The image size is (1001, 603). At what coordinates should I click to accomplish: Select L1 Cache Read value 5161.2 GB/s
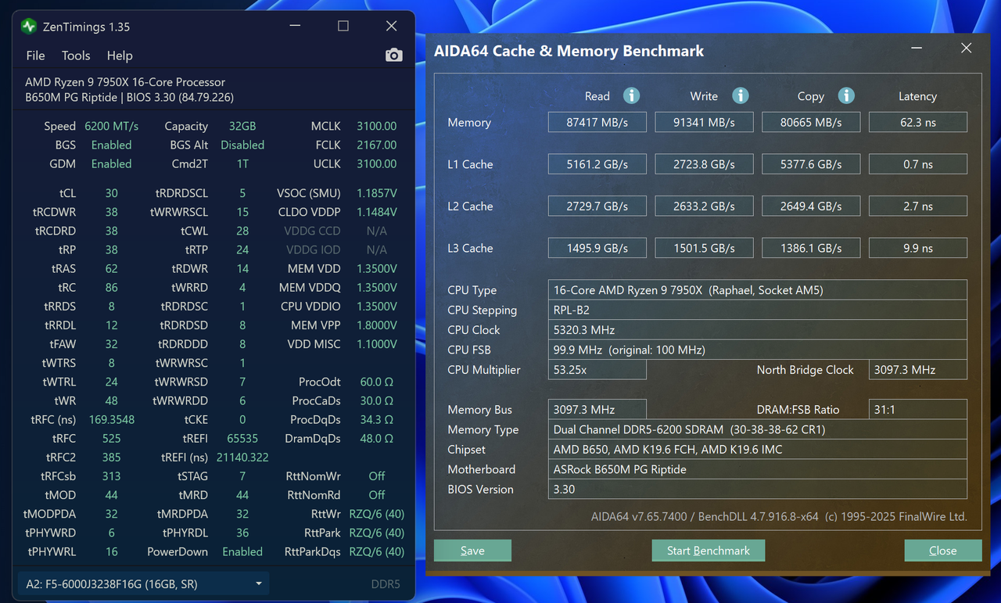point(597,164)
